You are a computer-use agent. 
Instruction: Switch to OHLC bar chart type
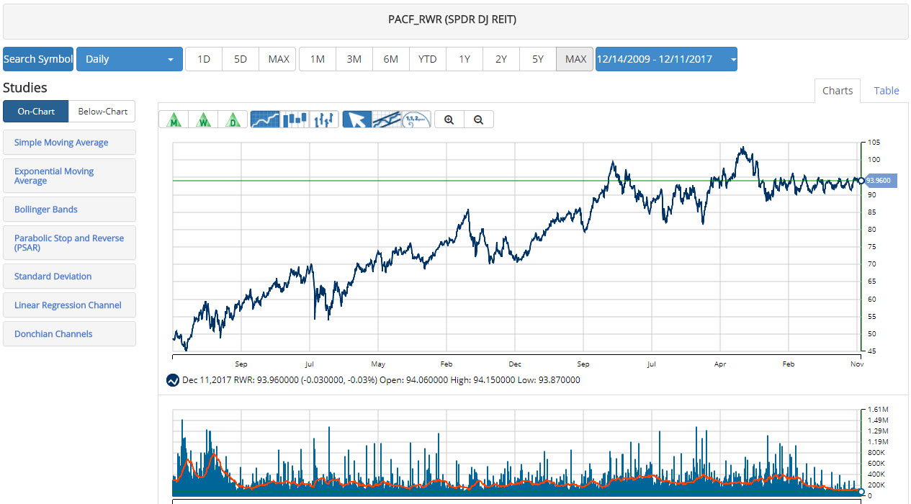point(324,120)
